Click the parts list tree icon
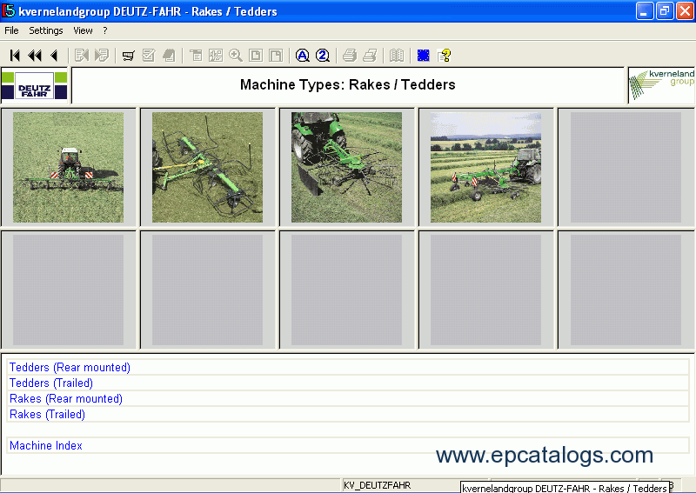696x493 pixels. [196, 56]
